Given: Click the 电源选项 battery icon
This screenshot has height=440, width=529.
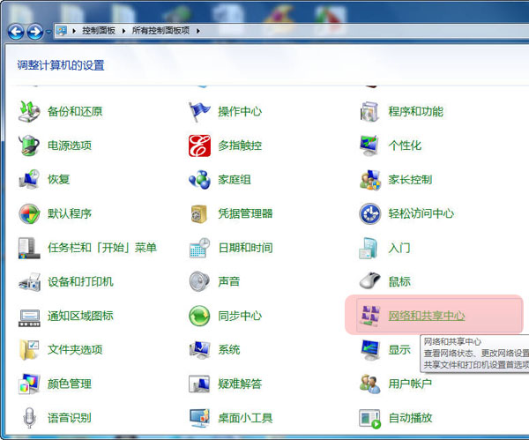Looking at the screenshot, I should (x=29, y=145).
